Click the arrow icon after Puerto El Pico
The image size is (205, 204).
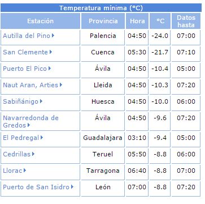[x=50, y=69]
